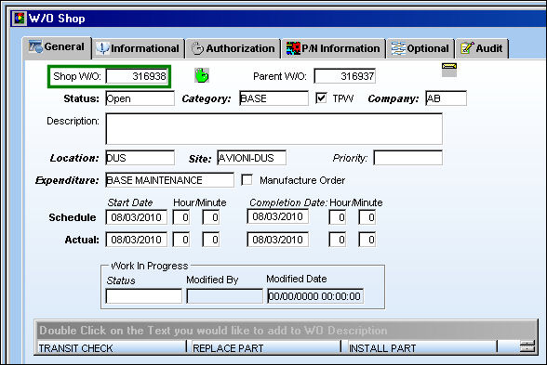Click the Modified By field
The image size is (547, 365).
(225, 296)
